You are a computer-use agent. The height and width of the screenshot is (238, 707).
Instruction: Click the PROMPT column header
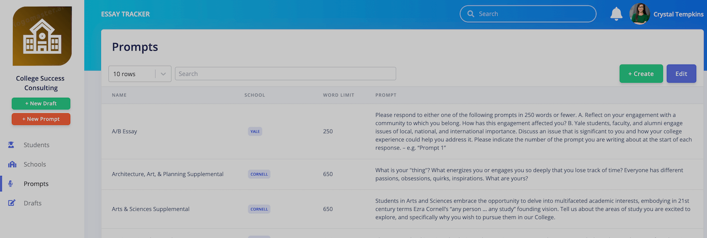pos(386,95)
